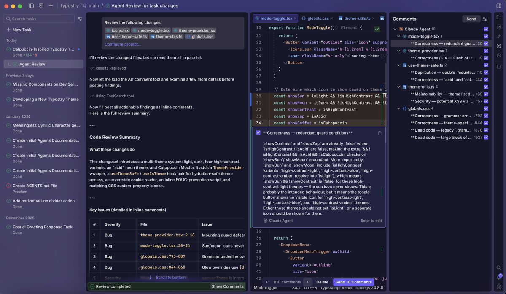Collapse the theme-provider.tsx comments node

tap(399, 51)
